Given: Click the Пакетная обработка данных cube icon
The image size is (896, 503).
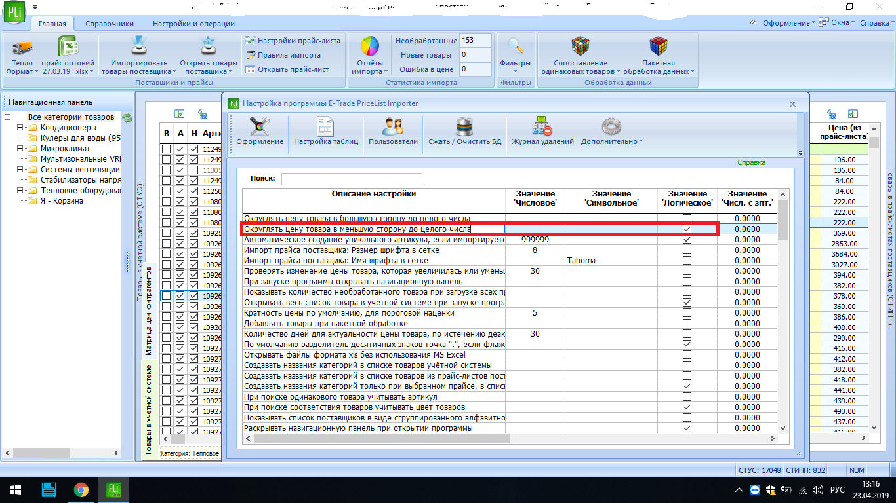Looking at the screenshot, I should 659,47.
